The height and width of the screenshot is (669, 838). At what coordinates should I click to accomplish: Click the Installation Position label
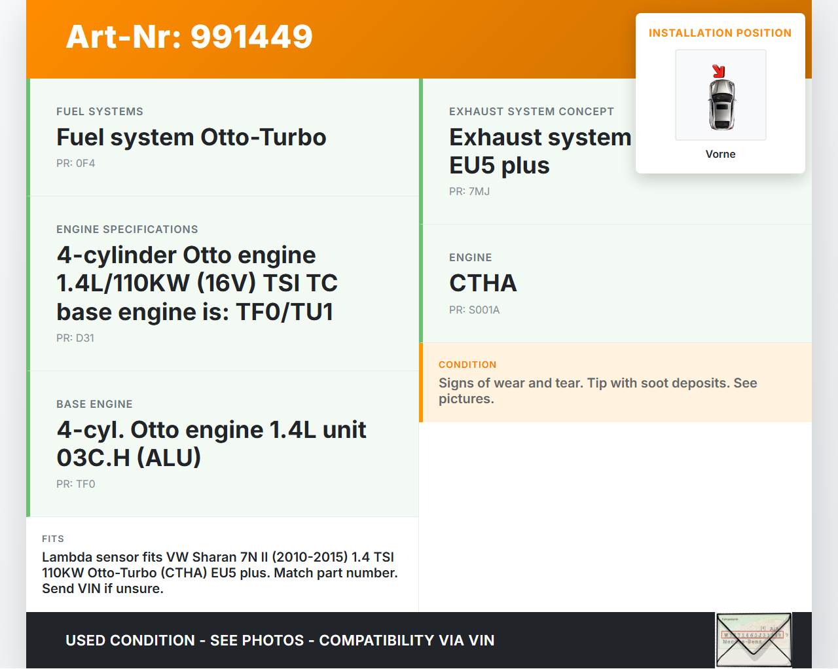(720, 33)
